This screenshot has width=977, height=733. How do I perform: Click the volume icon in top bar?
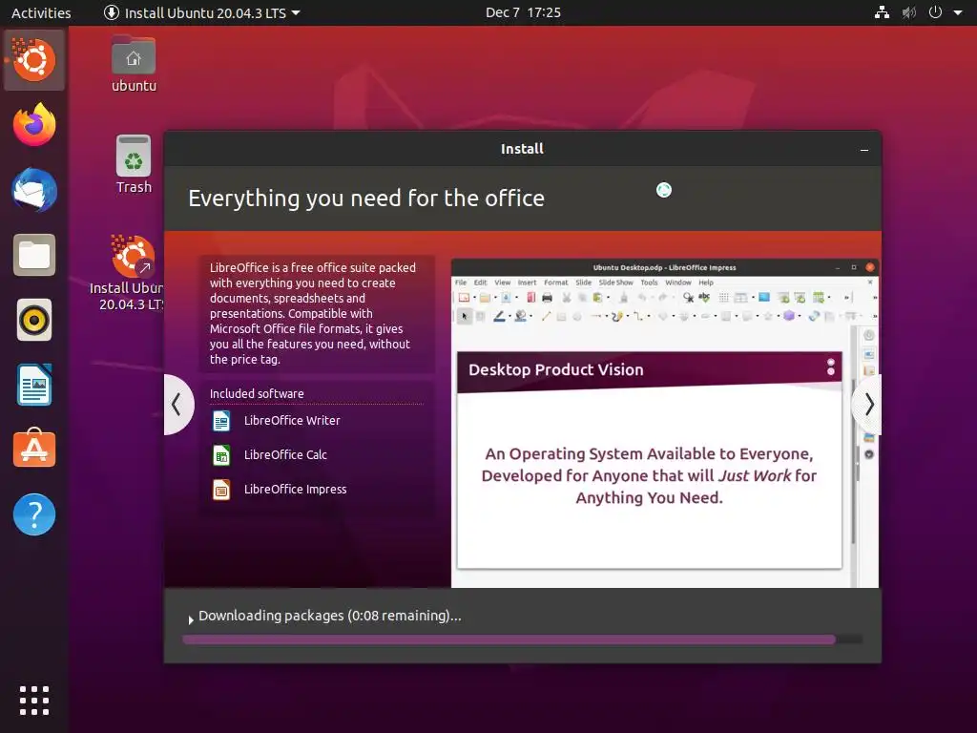pos(909,12)
